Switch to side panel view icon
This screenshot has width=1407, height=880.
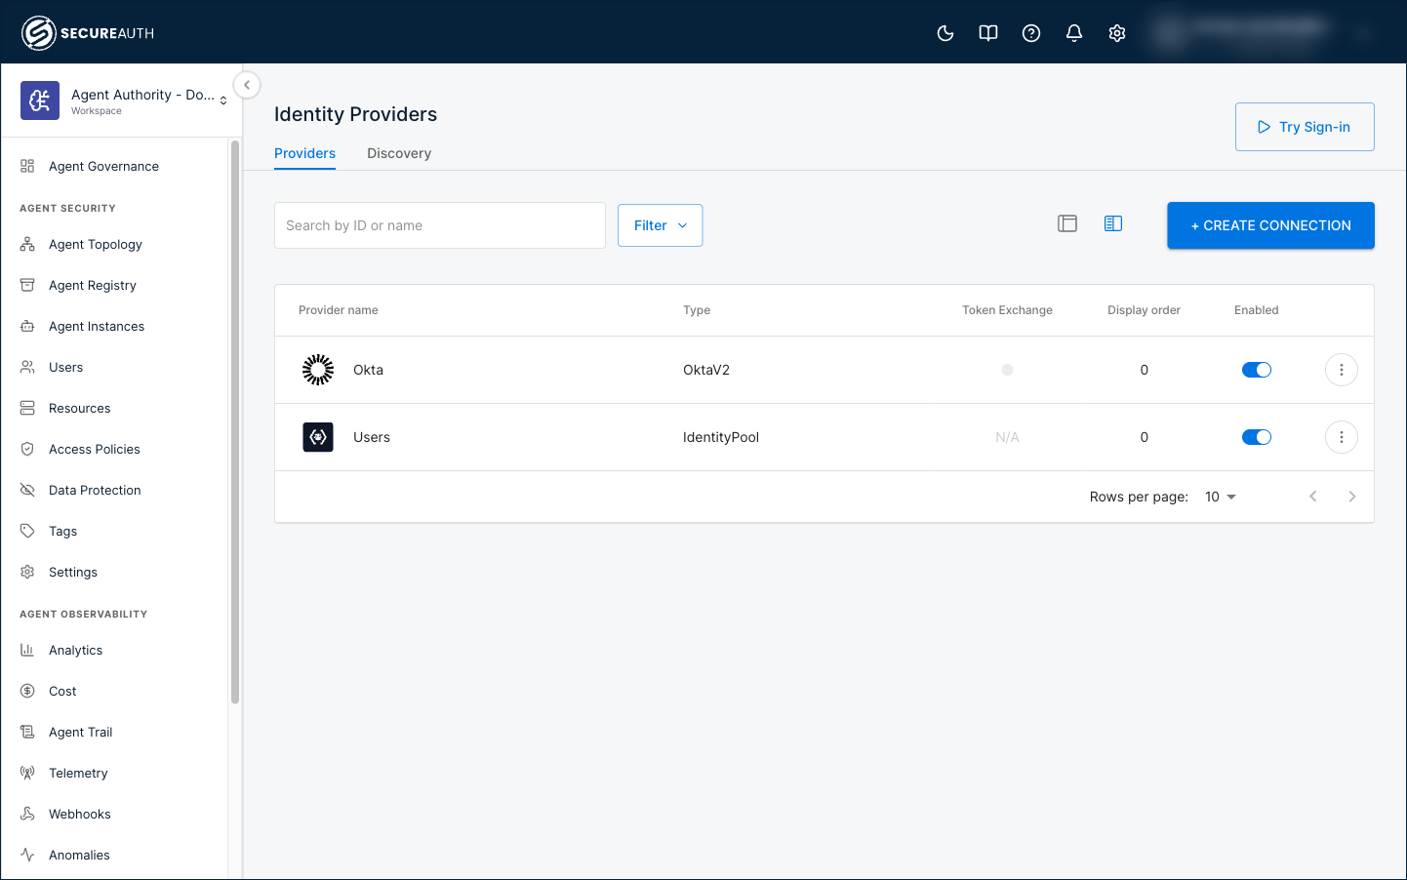1113,223
